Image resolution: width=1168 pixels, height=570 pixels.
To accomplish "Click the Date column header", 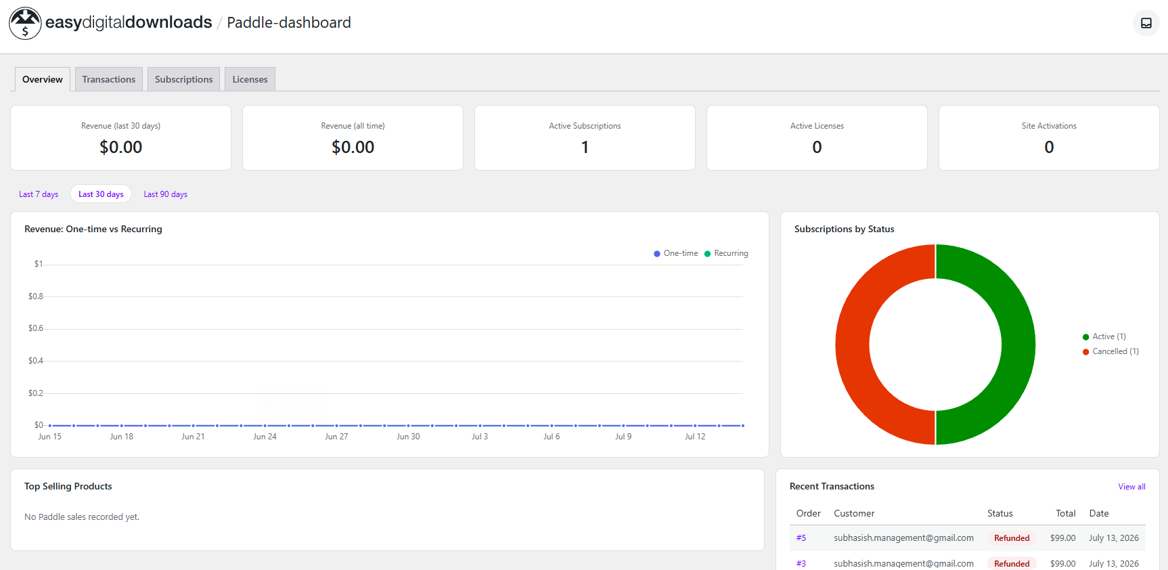I will (1099, 513).
